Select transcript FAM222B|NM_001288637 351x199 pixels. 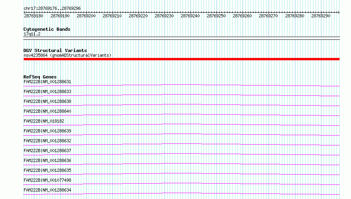pos(47,151)
